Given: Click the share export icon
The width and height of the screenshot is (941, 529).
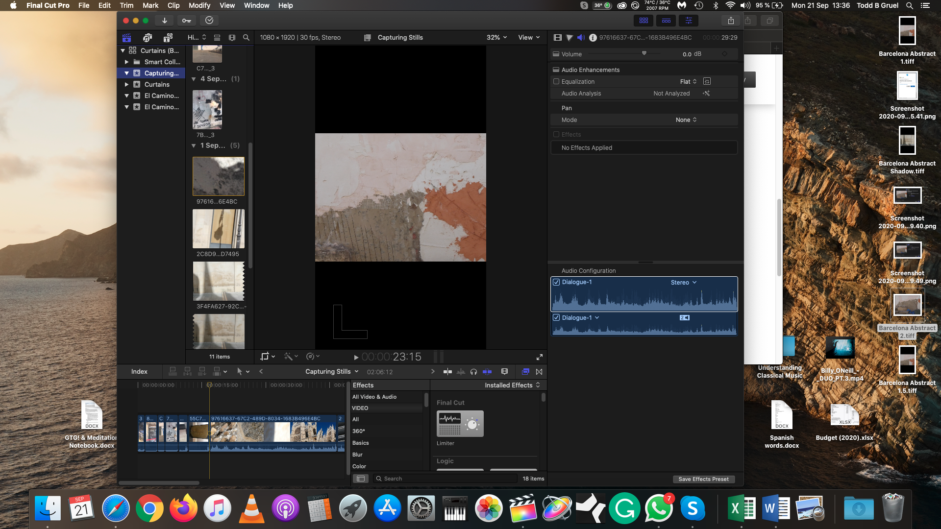Looking at the screenshot, I should (731, 21).
